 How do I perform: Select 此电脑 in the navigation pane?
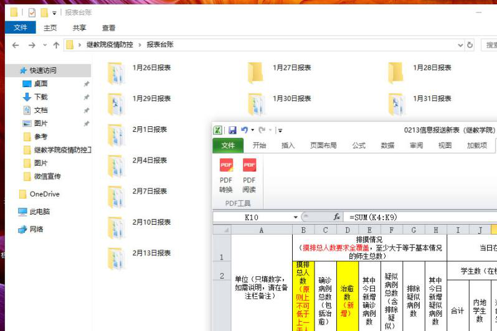[x=39, y=212]
